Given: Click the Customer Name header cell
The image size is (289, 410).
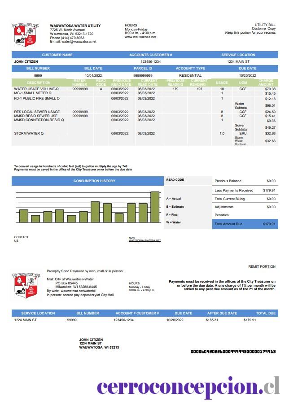Looking at the screenshot, I should 57,55.
